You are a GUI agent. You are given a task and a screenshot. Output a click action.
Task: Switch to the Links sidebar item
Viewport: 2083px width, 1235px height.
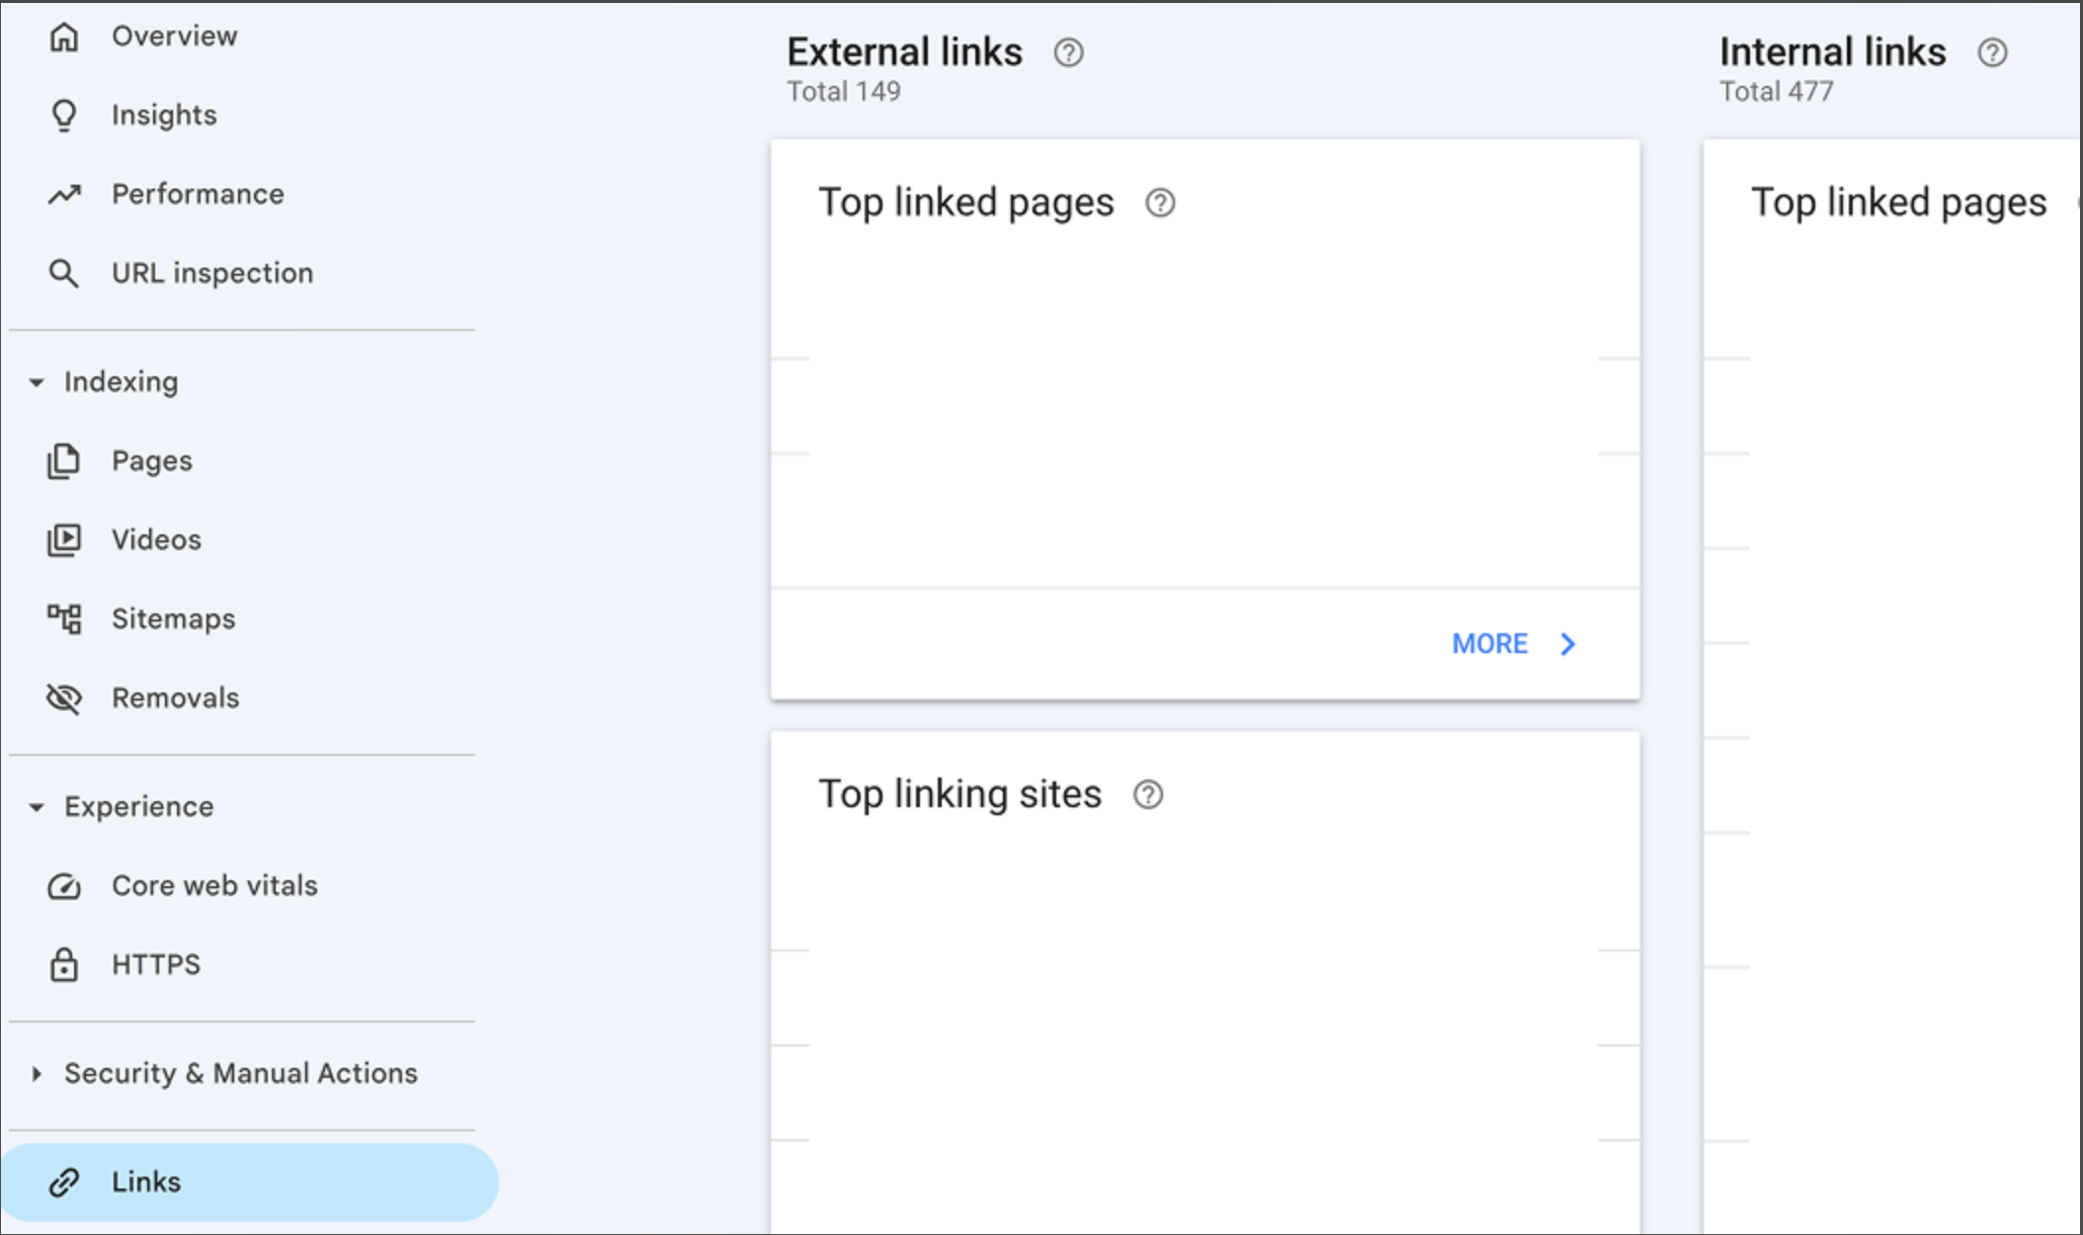click(145, 1182)
